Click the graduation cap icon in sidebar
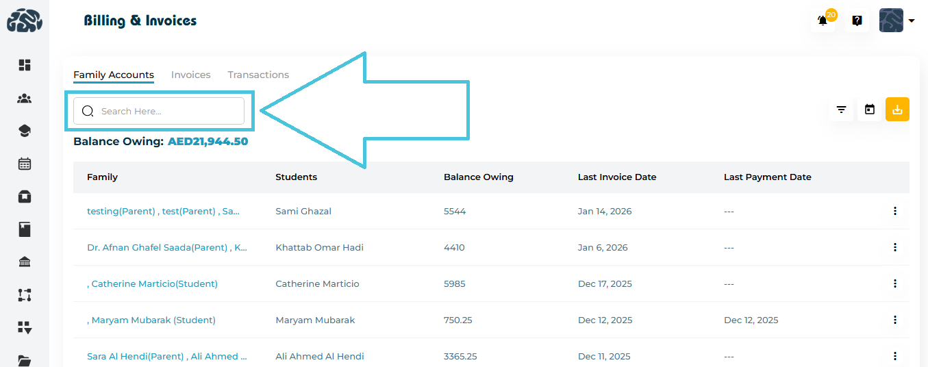Image resolution: width=928 pixels, height=367 pixels. tap(25, 131)
